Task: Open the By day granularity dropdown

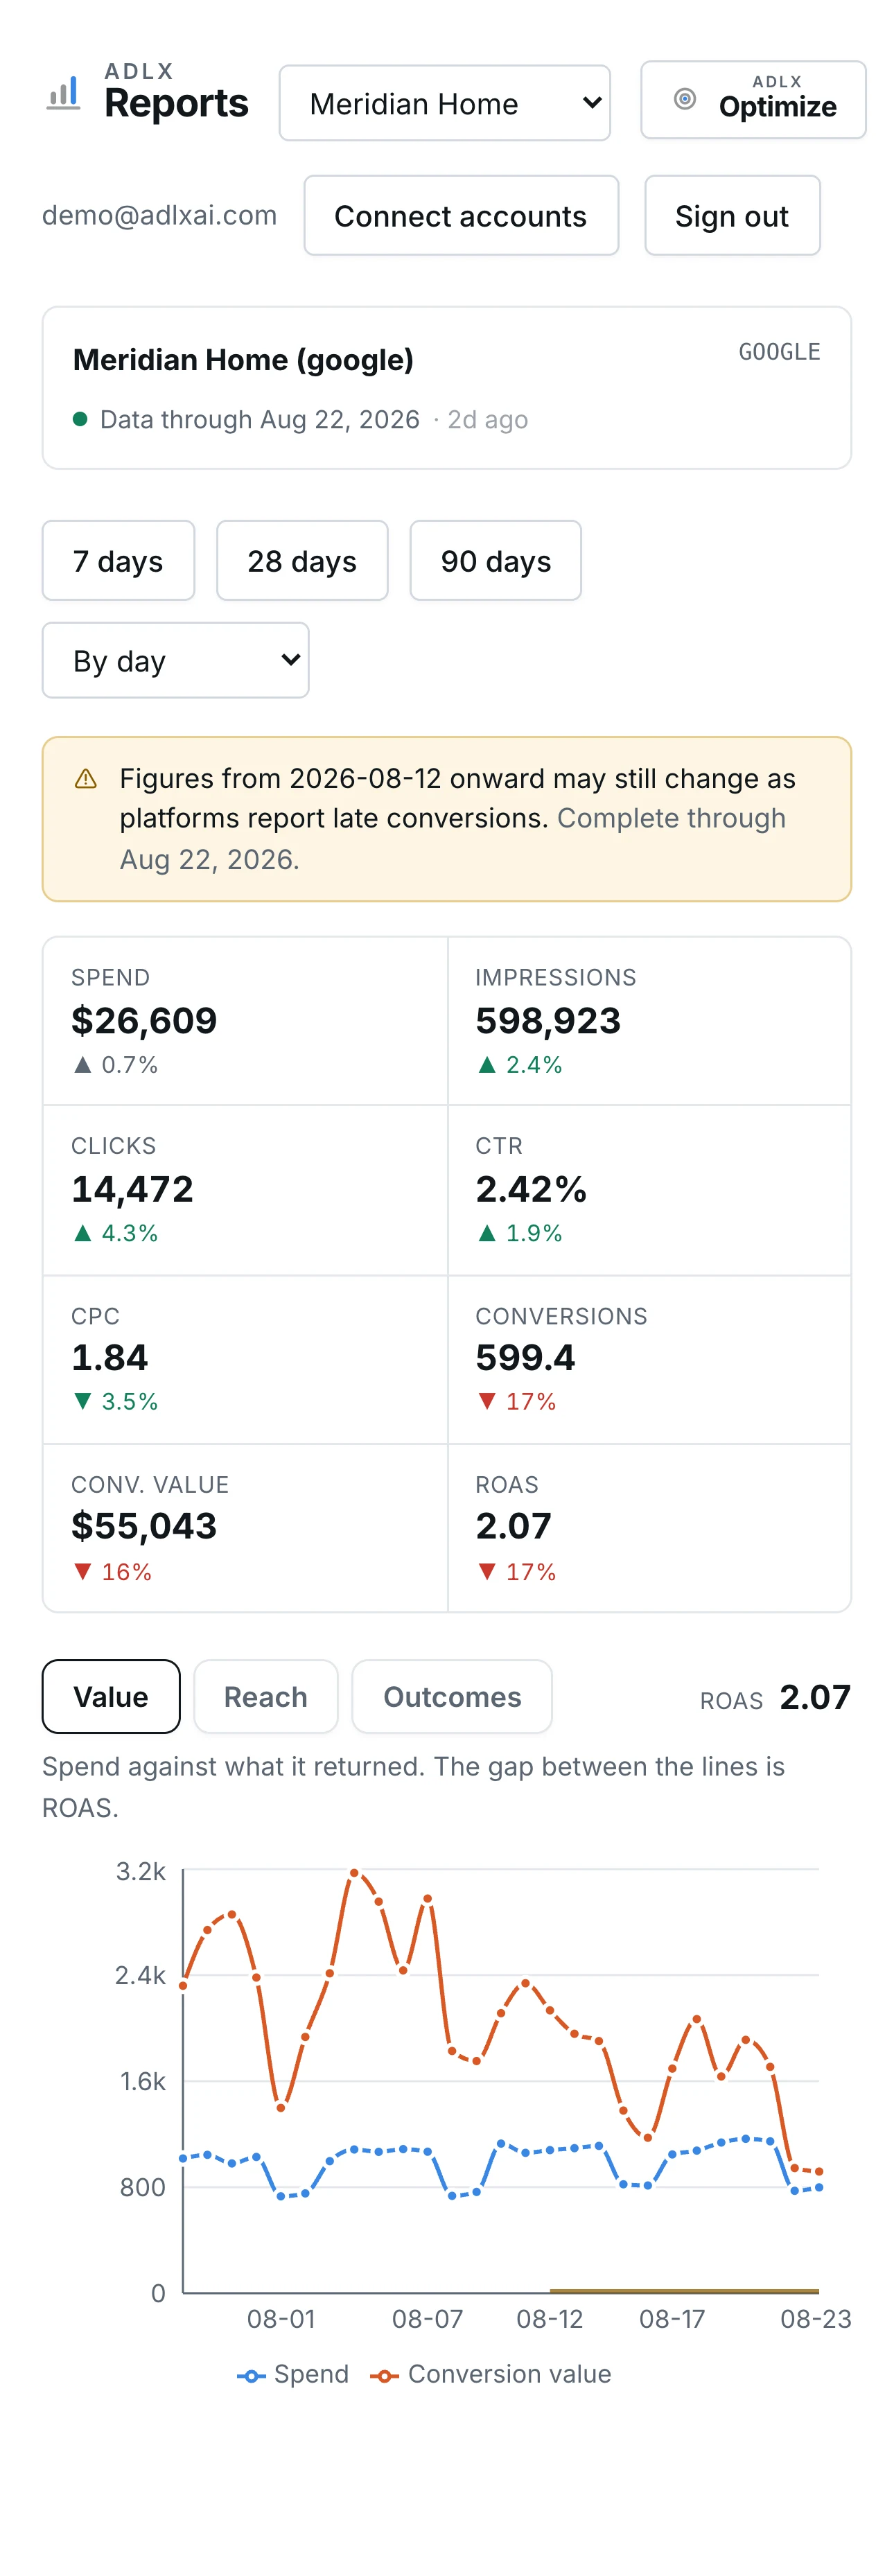Action: [176, 660]
